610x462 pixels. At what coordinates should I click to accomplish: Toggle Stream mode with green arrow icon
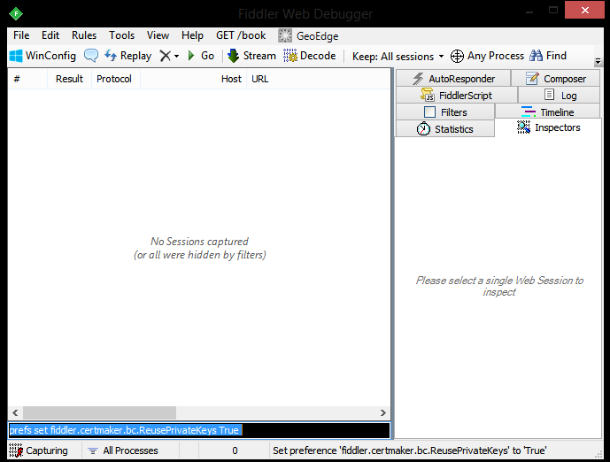pos(233,56)
